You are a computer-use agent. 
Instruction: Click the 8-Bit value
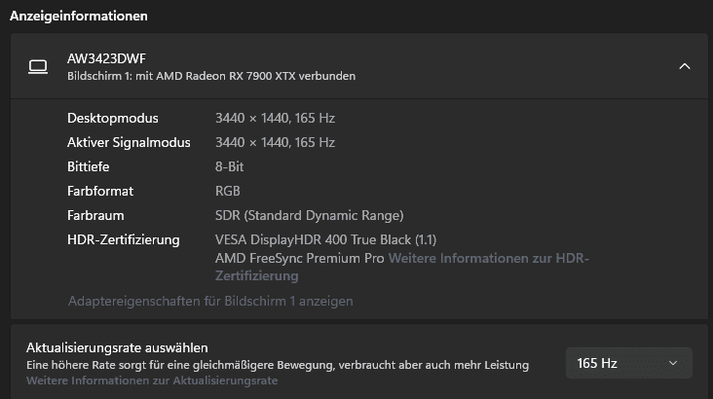229,166
